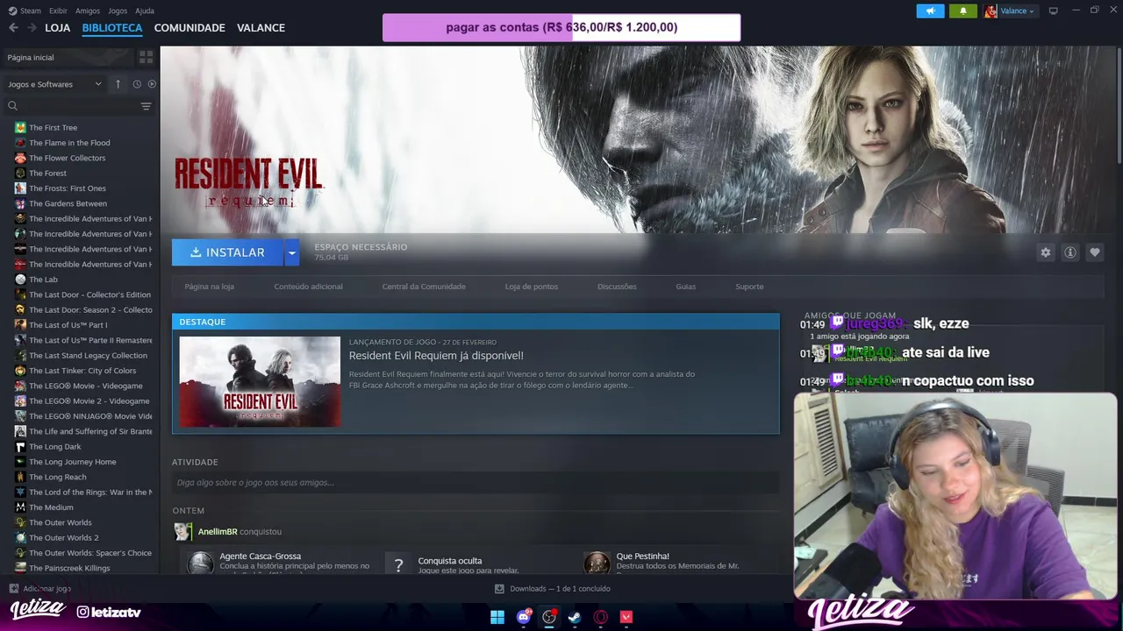Open Central da Comunidade link
The image size is (1123, 631).
point(424,287)
